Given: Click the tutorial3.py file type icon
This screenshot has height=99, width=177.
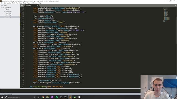Looking at the screenshot, I should tap(4, 15).
